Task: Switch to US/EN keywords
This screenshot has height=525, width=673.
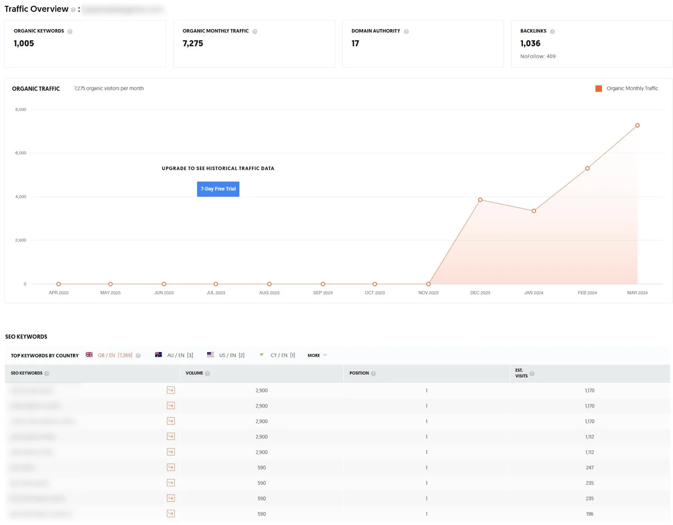Action: tap(227, 355)
